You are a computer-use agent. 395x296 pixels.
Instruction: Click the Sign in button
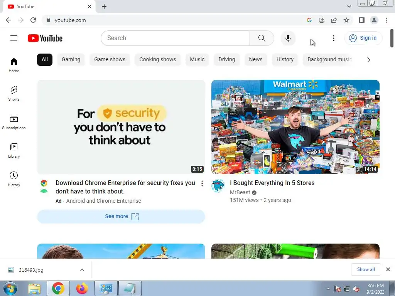tap(363, 38)
